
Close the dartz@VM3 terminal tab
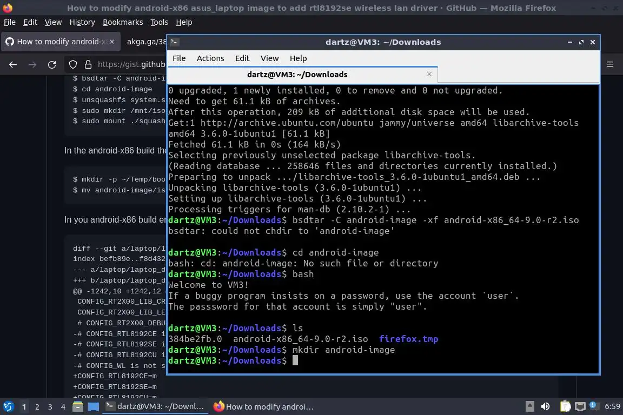pos(429,74)
